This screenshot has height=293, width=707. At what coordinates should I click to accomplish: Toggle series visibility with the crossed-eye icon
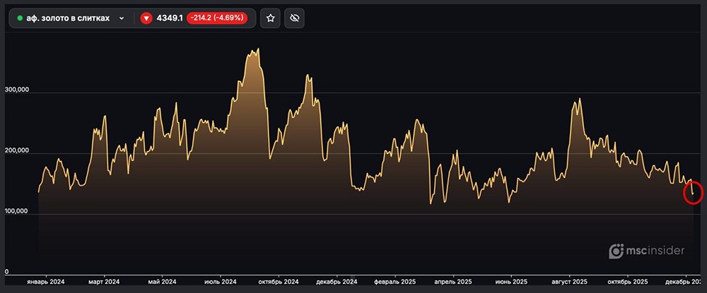295,18
